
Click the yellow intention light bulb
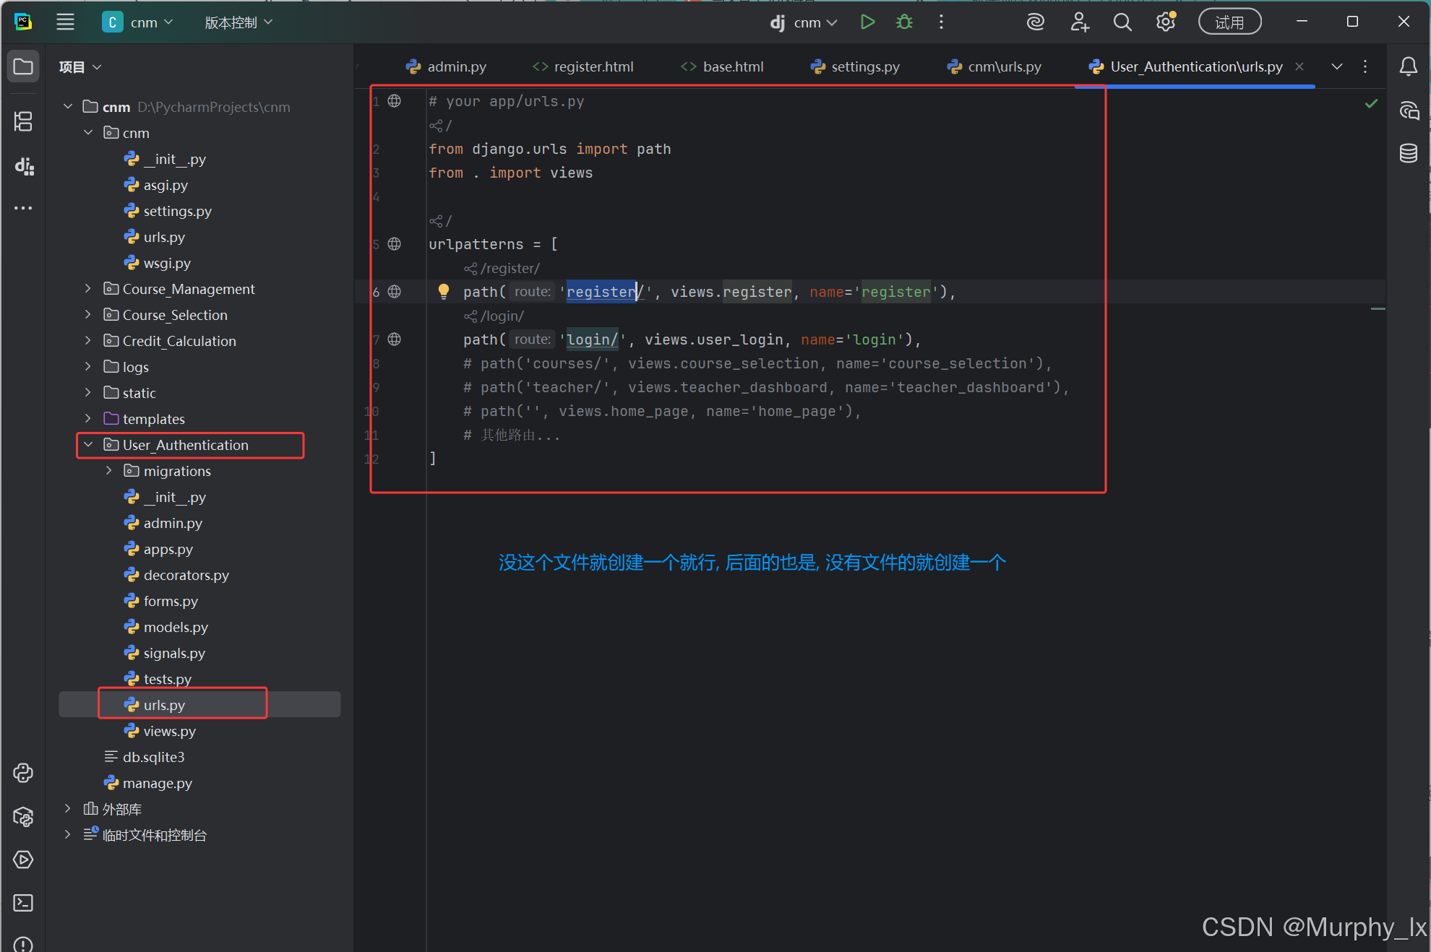444,291
